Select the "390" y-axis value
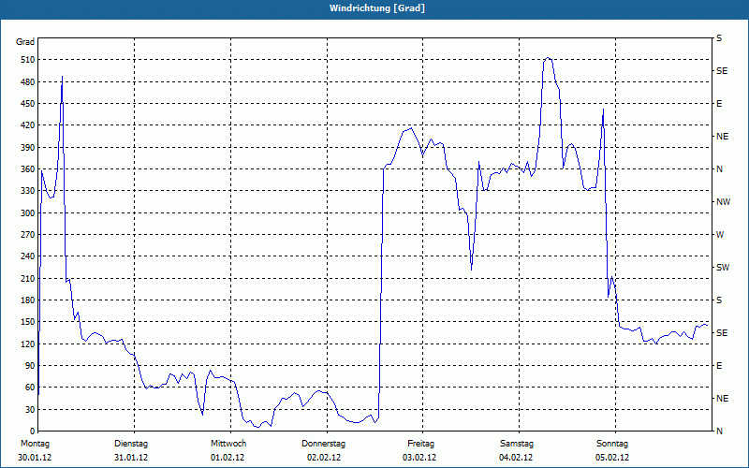This screenshot has width=749, height=468. pyautogui.click(x=27, y=148)
